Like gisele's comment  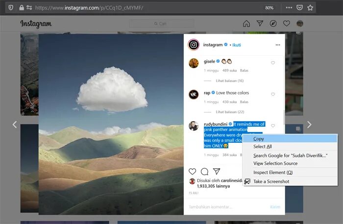(x=273, y=63)
